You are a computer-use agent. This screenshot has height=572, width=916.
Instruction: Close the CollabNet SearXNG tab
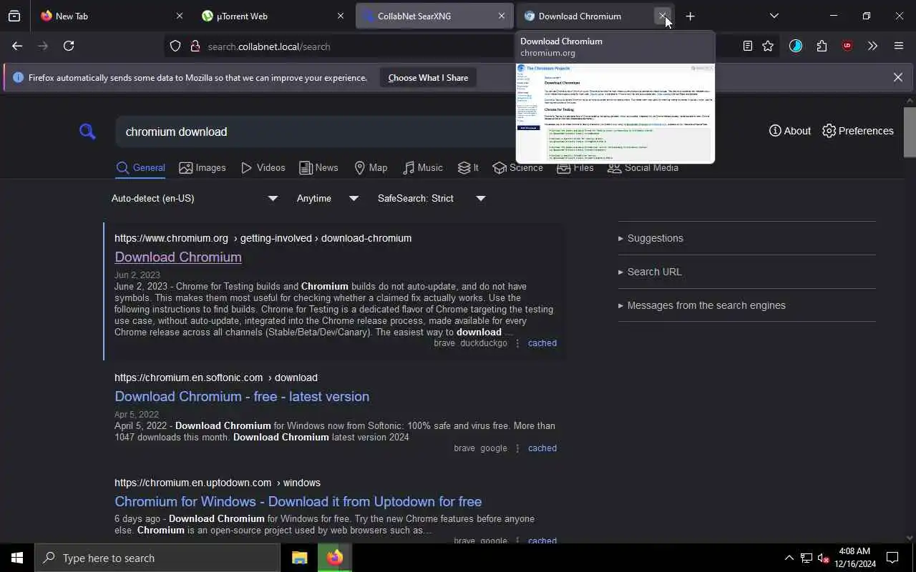pyautogui.click(x=502, y=16)
